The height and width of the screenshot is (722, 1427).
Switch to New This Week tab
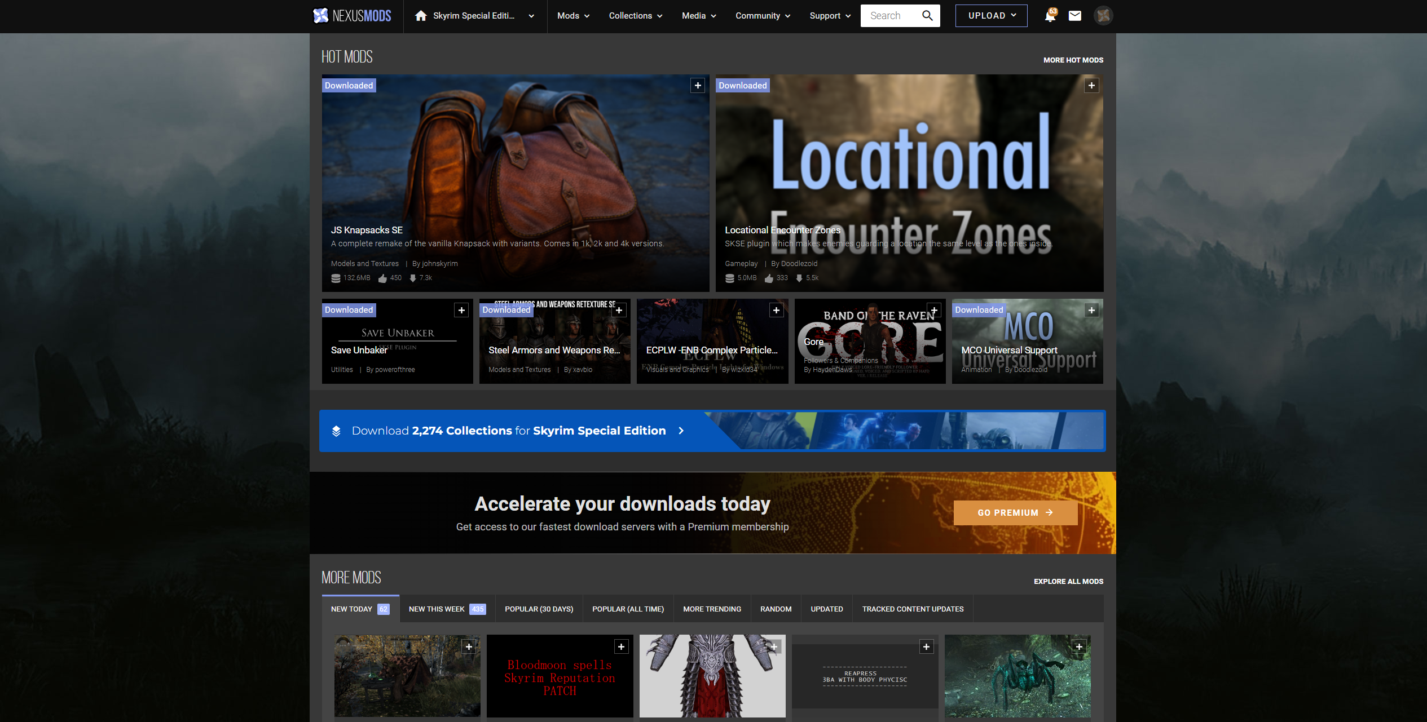[x=447, y=609]
